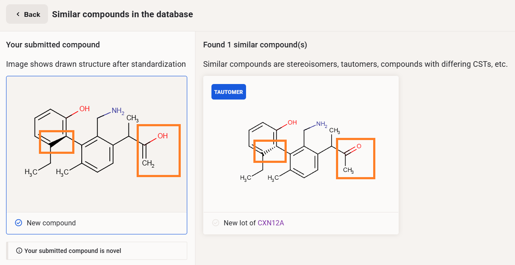Click the 'Similar compounds are stereoisomers' description
The image size is (515, 265).
point(355,64)
